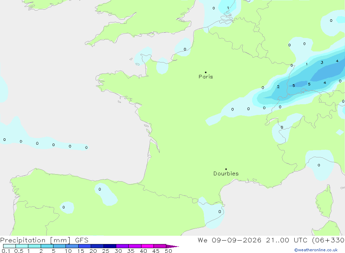This screenshot has width=345, height=253.
Task: Select the Dourbies location dot marker
Action: (226, 169)
